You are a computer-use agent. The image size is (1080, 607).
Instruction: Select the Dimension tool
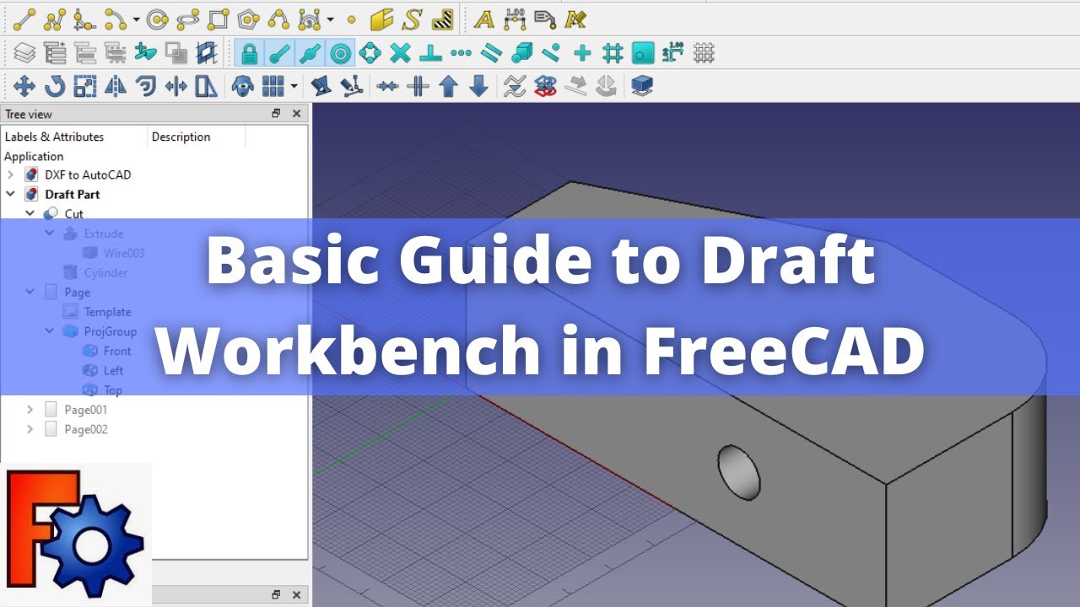coord(515,19)
